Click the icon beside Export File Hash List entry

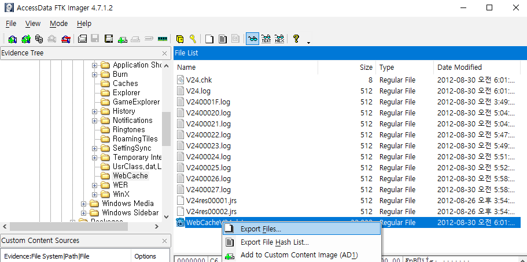tap(229, 242)
